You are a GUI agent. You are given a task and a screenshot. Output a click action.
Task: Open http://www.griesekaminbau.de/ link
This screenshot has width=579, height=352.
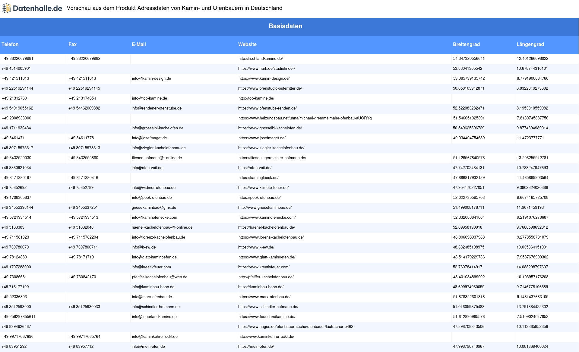click(x=265, y=208)
